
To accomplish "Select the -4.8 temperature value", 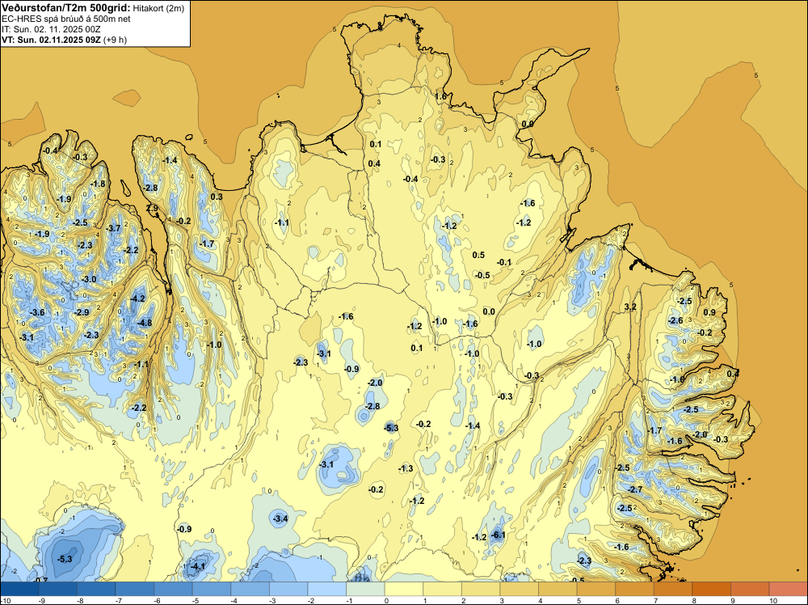I will [145, 323].
